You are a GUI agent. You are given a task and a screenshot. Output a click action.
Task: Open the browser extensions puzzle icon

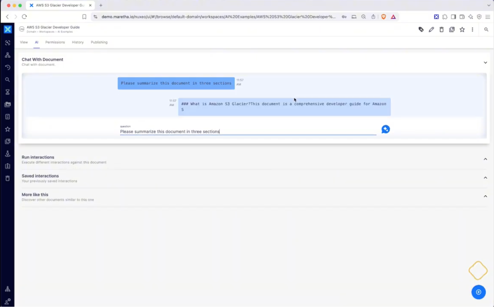coord(445,17)
